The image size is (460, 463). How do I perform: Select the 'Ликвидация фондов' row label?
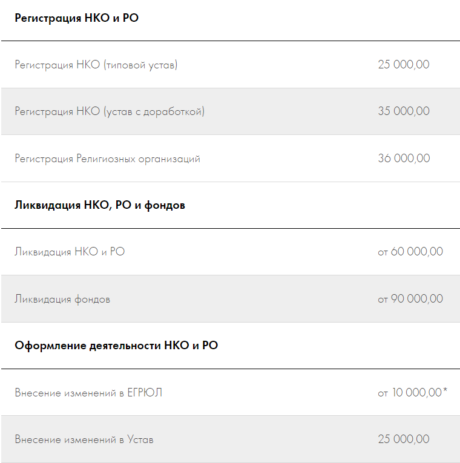(x=62, y=299)
